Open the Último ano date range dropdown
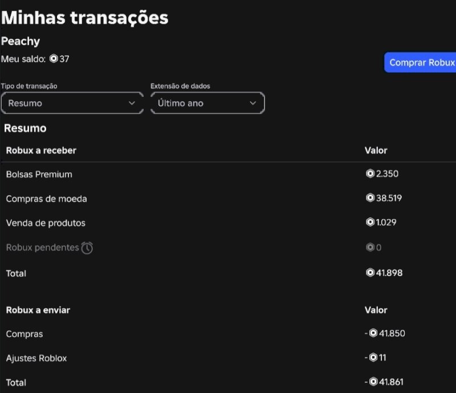 [x=207, y=103]
